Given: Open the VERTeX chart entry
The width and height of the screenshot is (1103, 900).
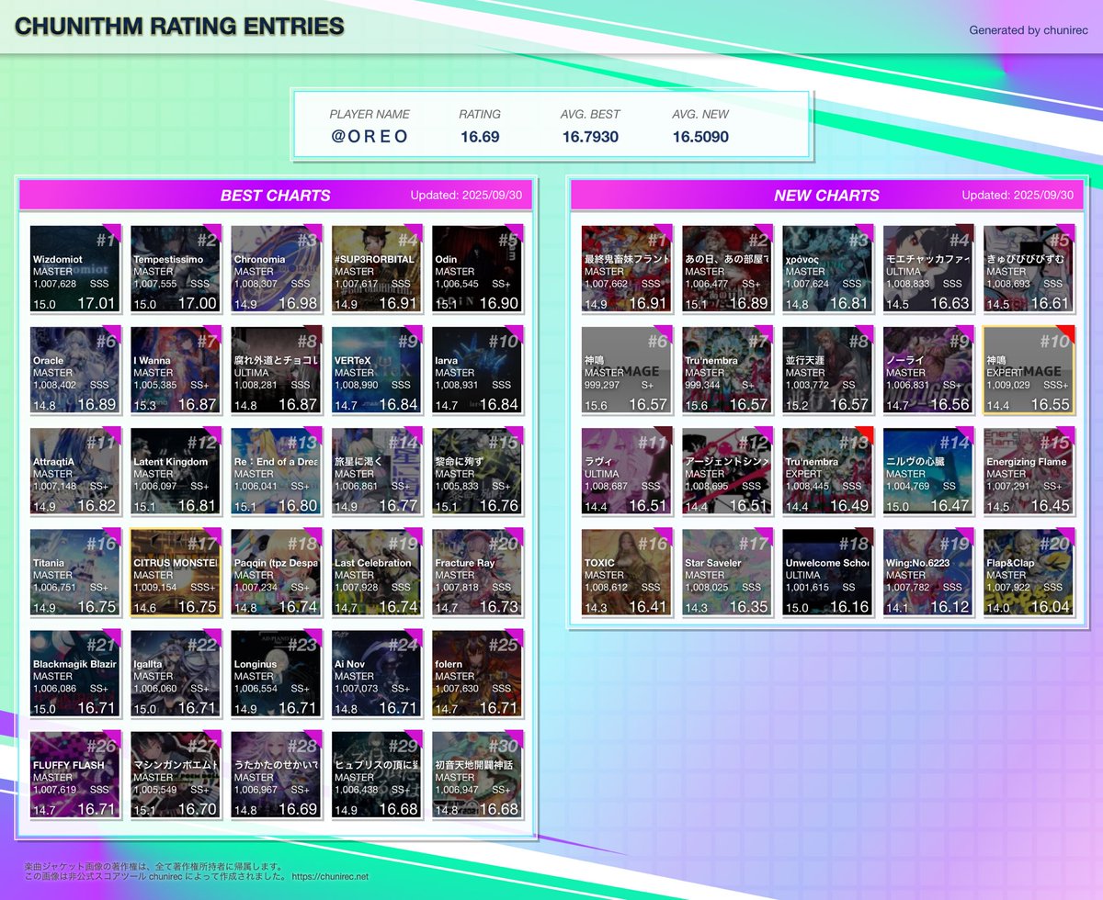Looking at the screenshot, I should [x=377, y=370].
